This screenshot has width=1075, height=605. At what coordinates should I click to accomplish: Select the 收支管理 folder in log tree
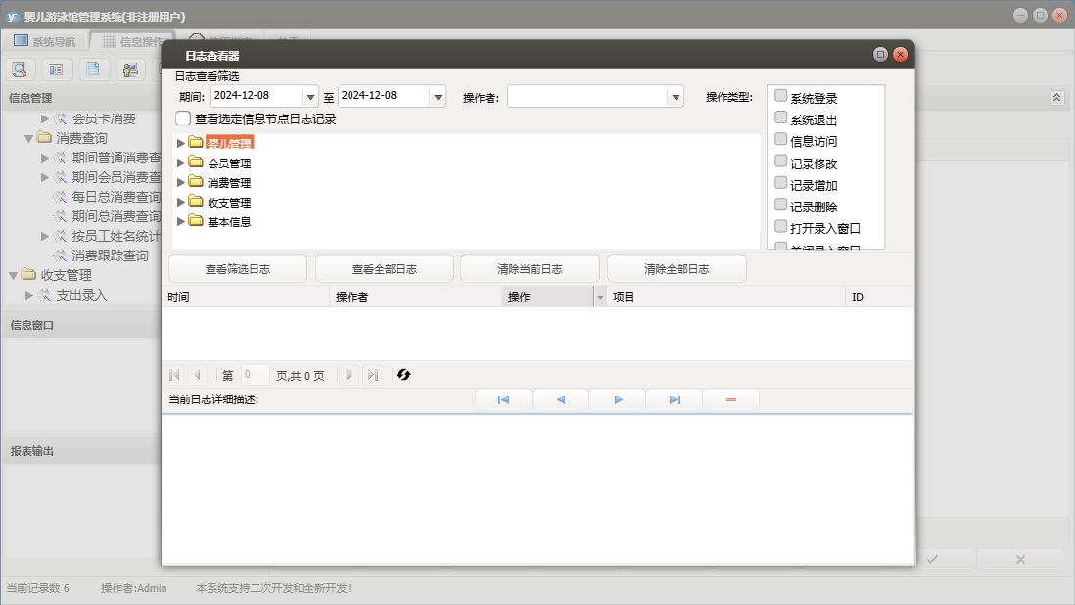coord(229,203)
